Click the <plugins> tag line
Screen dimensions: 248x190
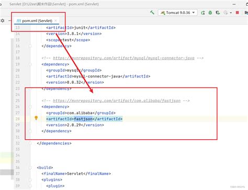tap(52, 180)
